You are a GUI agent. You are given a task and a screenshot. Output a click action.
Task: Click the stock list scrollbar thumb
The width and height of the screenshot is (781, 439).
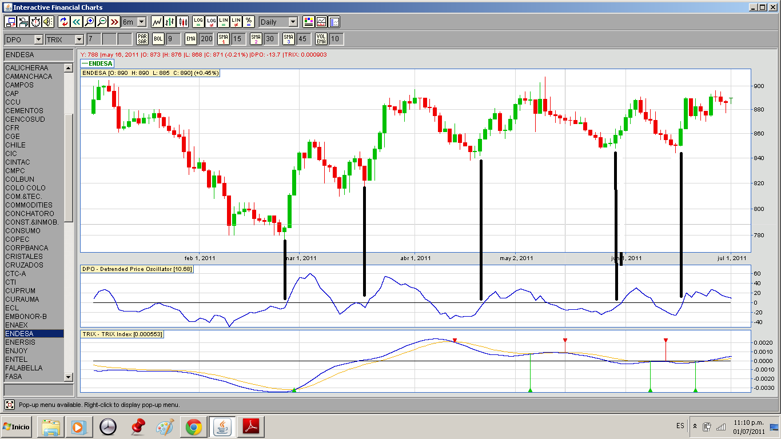tap(69, 167)
